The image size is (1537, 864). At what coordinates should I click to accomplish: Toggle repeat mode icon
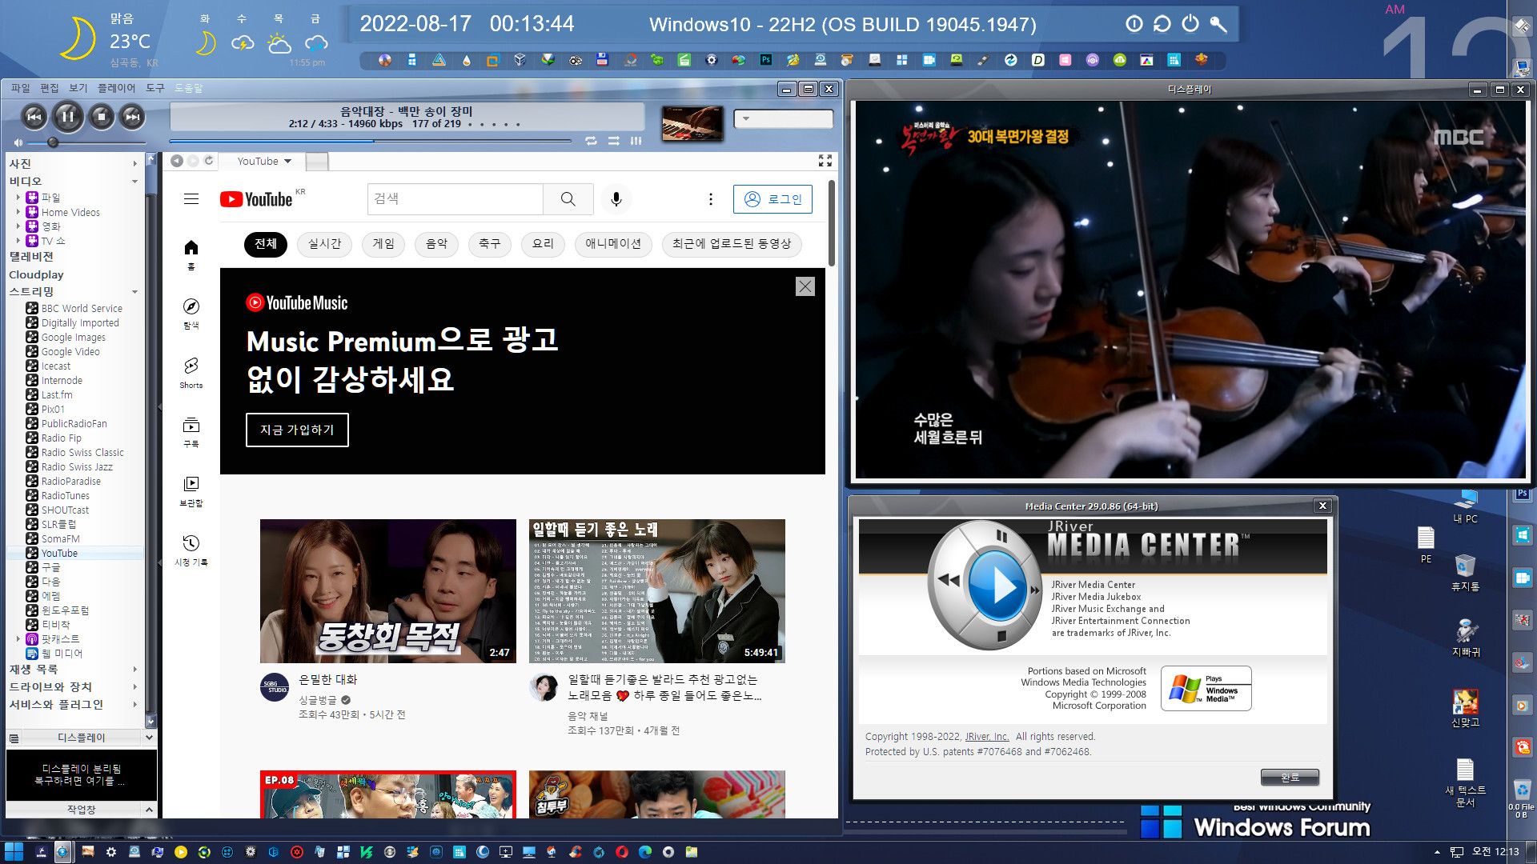coord(591,141)
